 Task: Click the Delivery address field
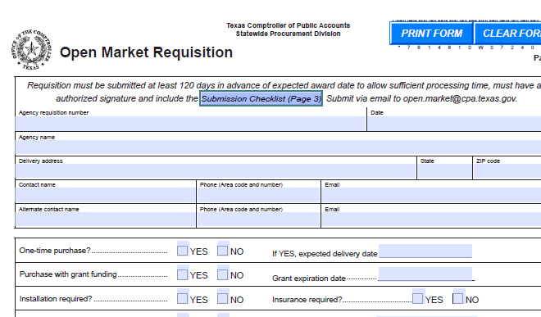click(216, 171)
